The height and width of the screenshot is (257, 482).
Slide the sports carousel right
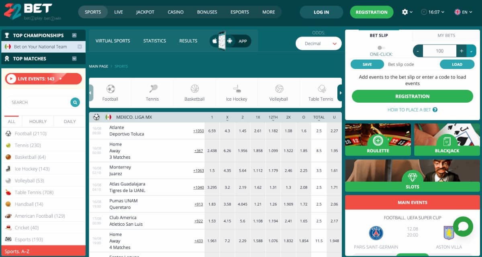coord(340,93)
